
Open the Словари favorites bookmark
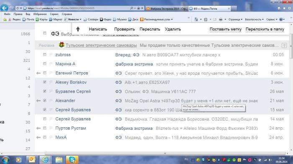pyautogui.click(x=91, y=19)
